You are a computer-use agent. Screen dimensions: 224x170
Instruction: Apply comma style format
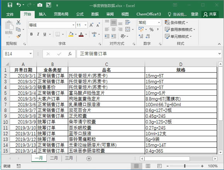pos(158,29)
